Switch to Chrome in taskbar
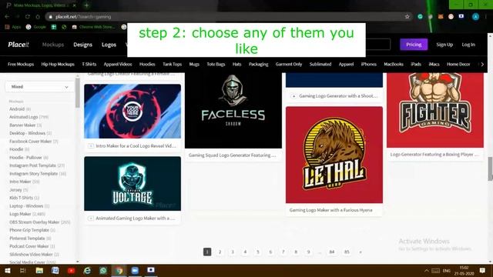493x277 pixels. pyautogui.click(x=119, y=270)
